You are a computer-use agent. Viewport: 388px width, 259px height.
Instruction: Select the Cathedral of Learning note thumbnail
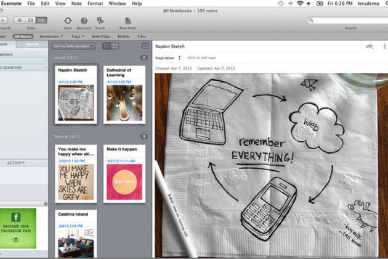(124, 94)
